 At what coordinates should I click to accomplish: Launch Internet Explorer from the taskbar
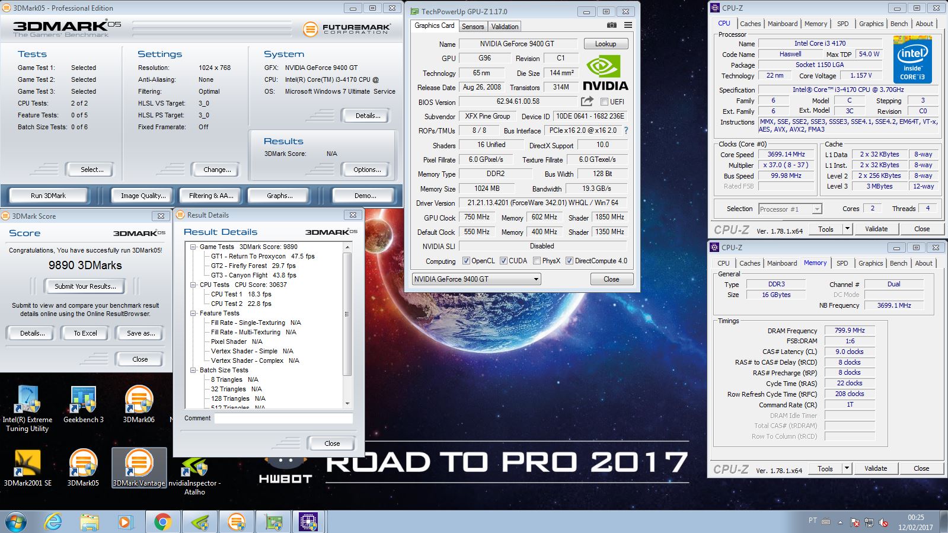[x=53, y=522]
